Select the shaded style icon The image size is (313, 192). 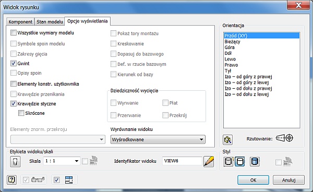[x=255, y=161]
